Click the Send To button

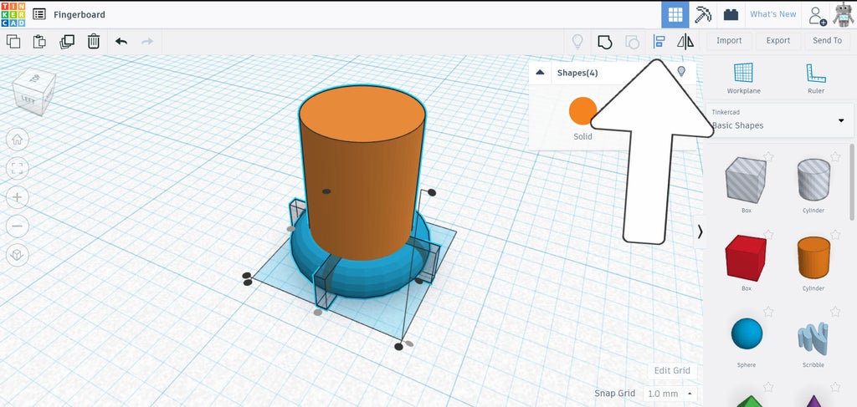tap(827, 40)
